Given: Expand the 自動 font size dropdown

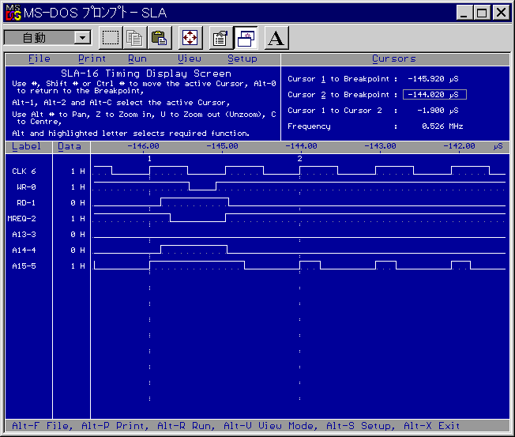Looking at the screenshot, I should click(x=81, y=37).
